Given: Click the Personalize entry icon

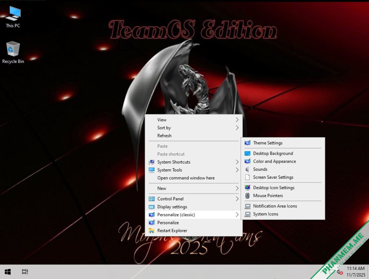Looking at the screenshot, I should click(x=151, y=223).
